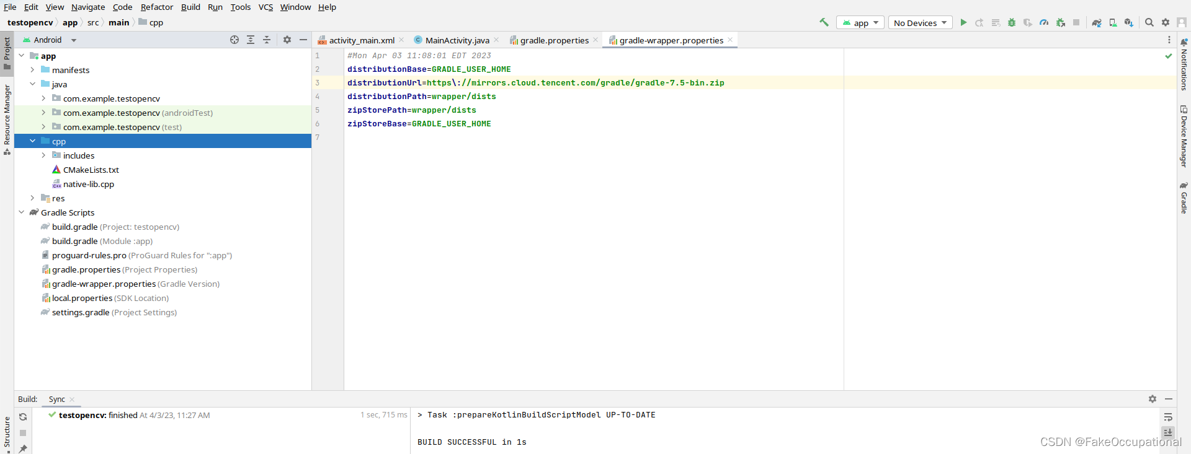Hide the Project panel with minus icon
1191x454 pixels.
tap(303, 40)
